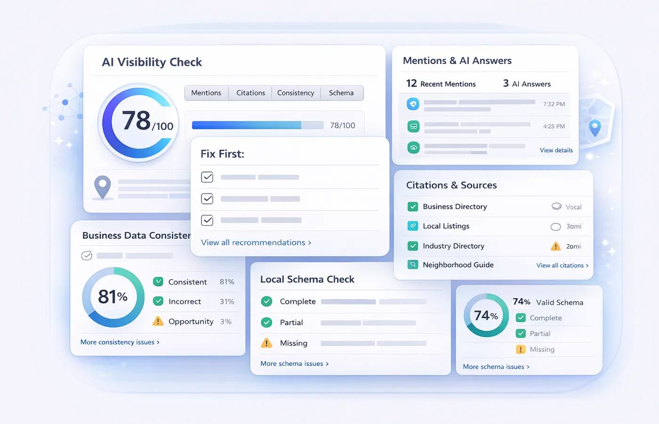
Task: Select the blue shield icon in Recent Mentions
Action: (x=413, y=104)
